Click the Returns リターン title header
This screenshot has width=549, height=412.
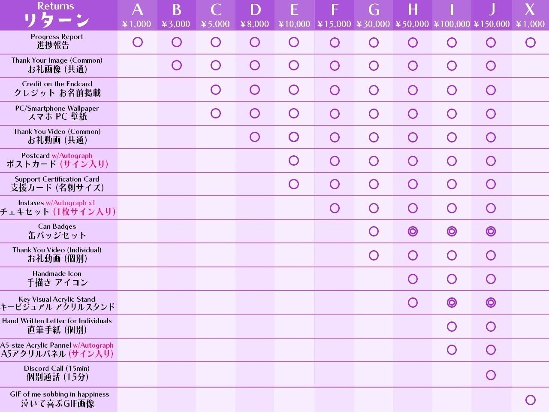click(x=56, y=15)
